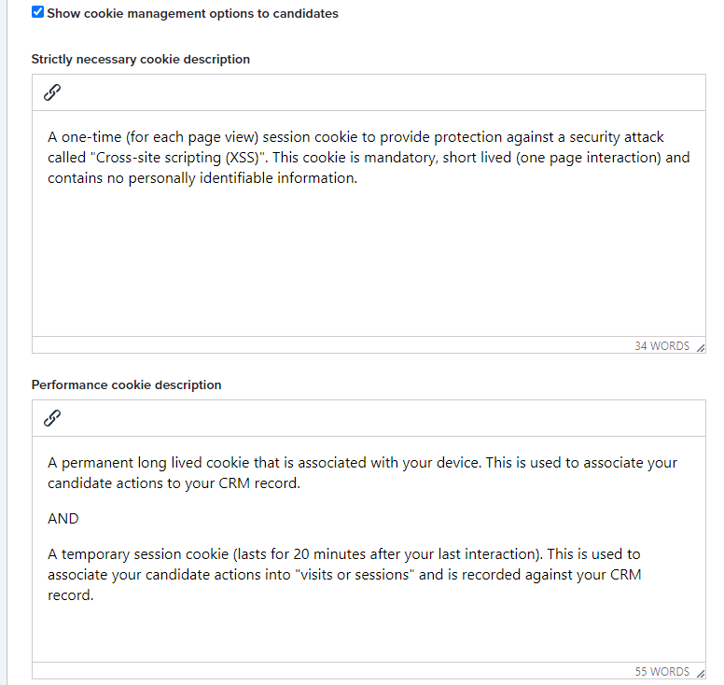Viewport: 724px width, 685px height.
Task: Place cursor in the 'AND' paragraph
Action: [63, 518]
